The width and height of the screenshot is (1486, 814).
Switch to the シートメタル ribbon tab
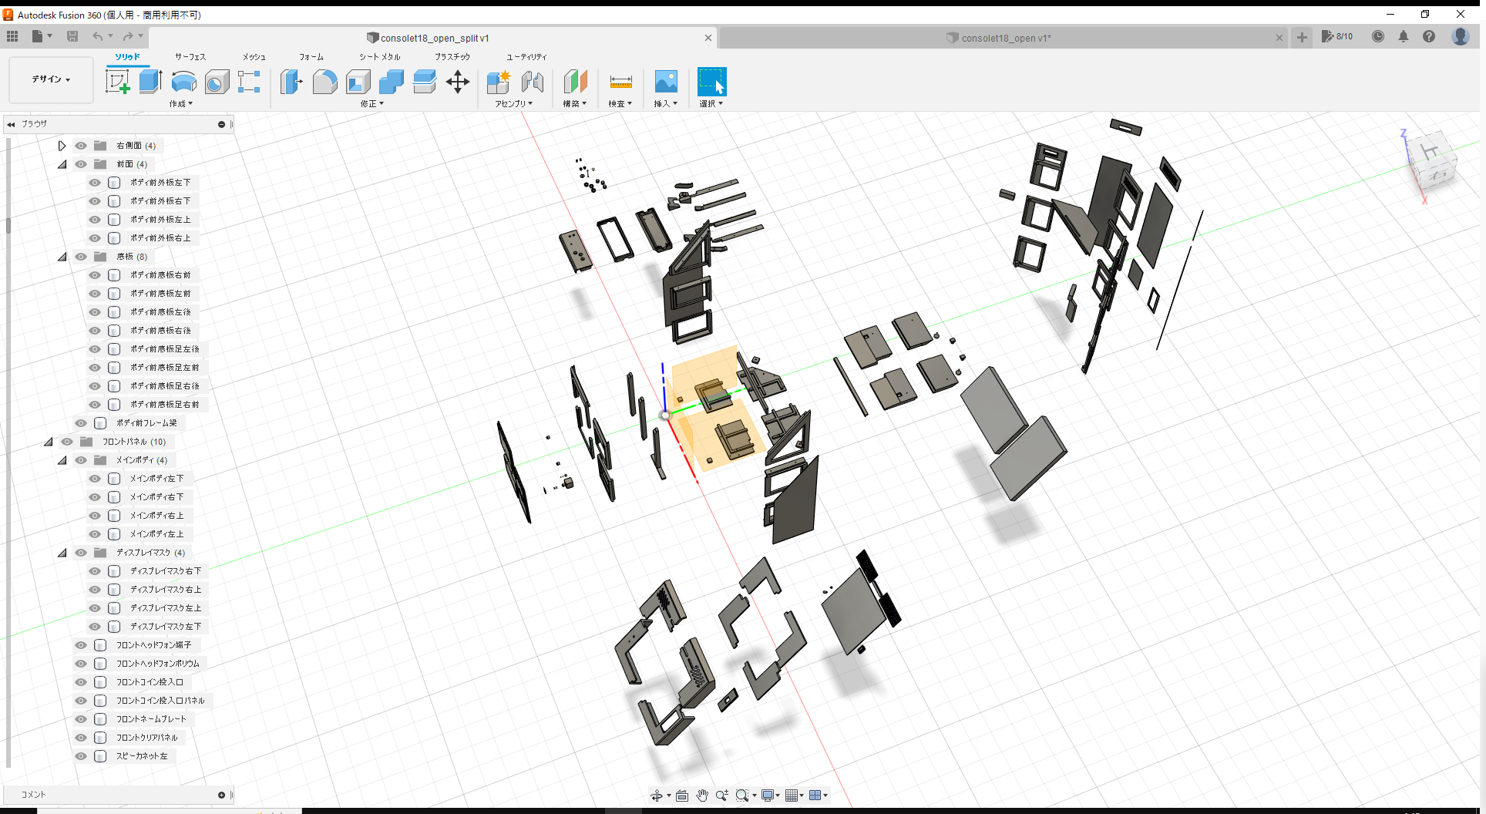(x=378, y=56)
